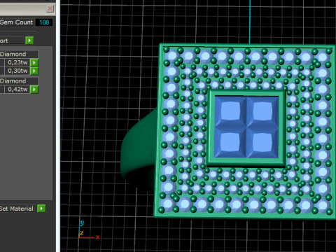The height and width of the screenshot is (252, 336).
Task: Select the first Diamond heading
Action: pyautogui.click(x=19, y=54)
